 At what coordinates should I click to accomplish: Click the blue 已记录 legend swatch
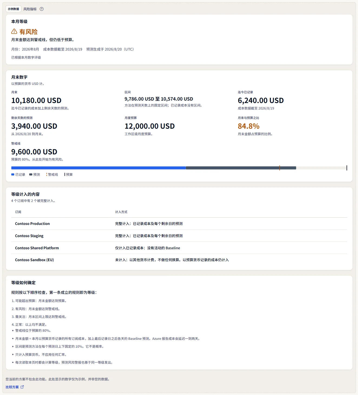(13, 174)
